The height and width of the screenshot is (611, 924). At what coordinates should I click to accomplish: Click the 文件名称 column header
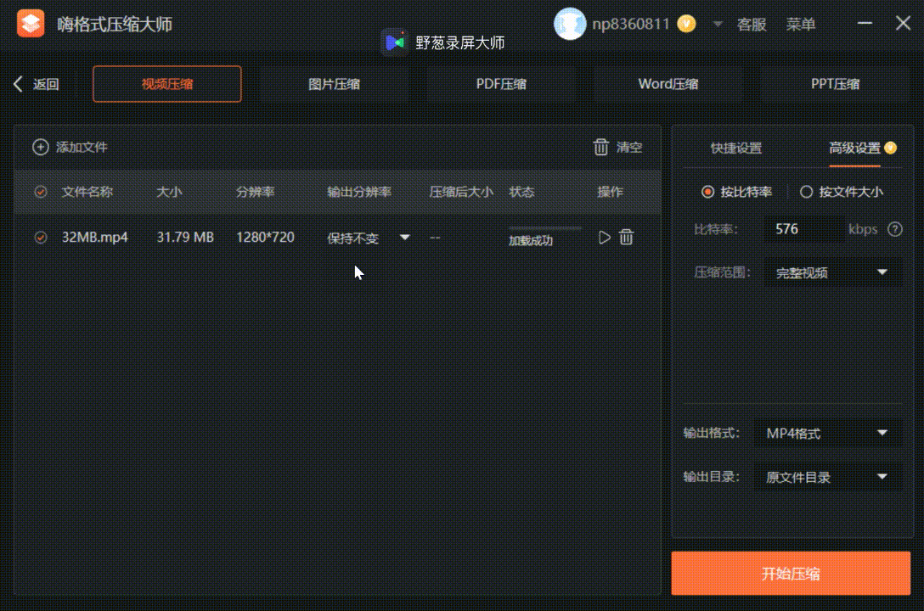[x=87, y=192]
